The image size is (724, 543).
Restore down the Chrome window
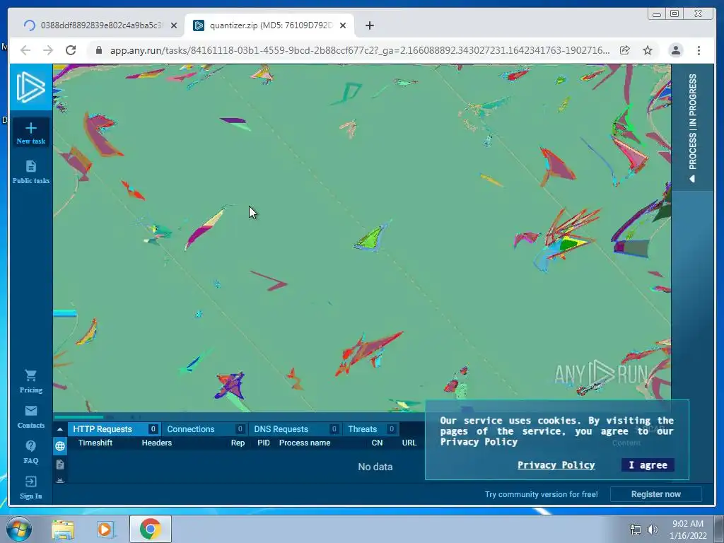click(675, 14)
